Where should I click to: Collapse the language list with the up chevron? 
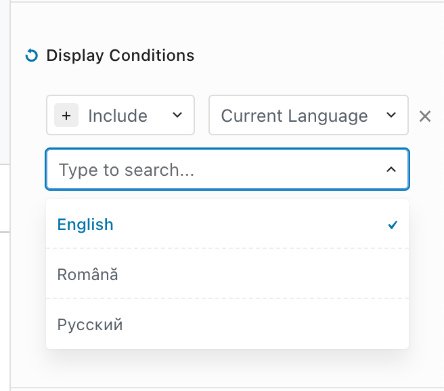(391, 169)
